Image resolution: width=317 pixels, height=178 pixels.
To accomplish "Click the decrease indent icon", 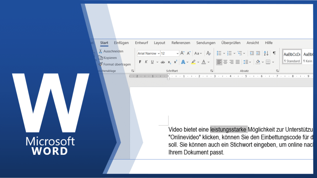I will (252, 53).
